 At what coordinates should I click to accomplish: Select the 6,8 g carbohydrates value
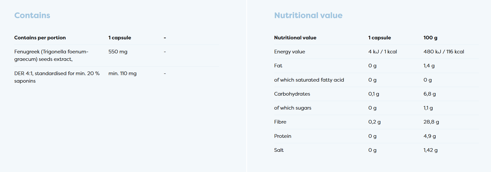429,94
